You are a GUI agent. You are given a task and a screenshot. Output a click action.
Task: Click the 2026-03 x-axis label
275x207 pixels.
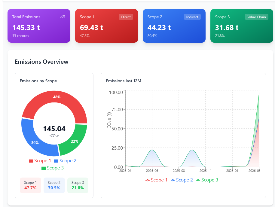(255, 171)
